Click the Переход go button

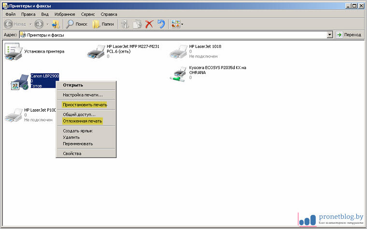[350, 35]
